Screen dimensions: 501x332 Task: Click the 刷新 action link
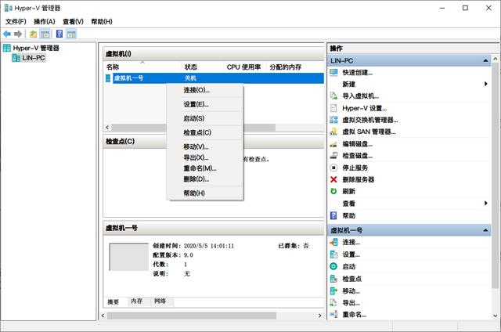(348, 191)
